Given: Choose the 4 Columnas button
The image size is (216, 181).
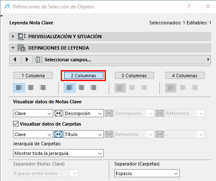Looking at the screenshot, I should click(x=185, y=76).
